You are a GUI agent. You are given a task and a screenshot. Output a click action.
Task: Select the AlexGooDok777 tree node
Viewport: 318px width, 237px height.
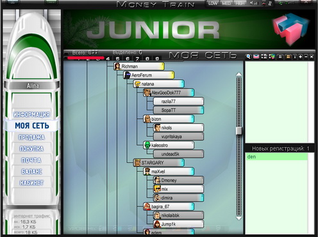coord(169,93)
